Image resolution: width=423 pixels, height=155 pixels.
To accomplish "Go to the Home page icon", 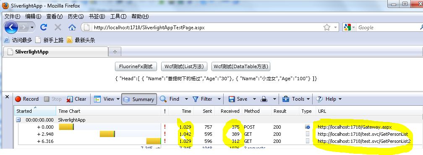I will point(72,27).
